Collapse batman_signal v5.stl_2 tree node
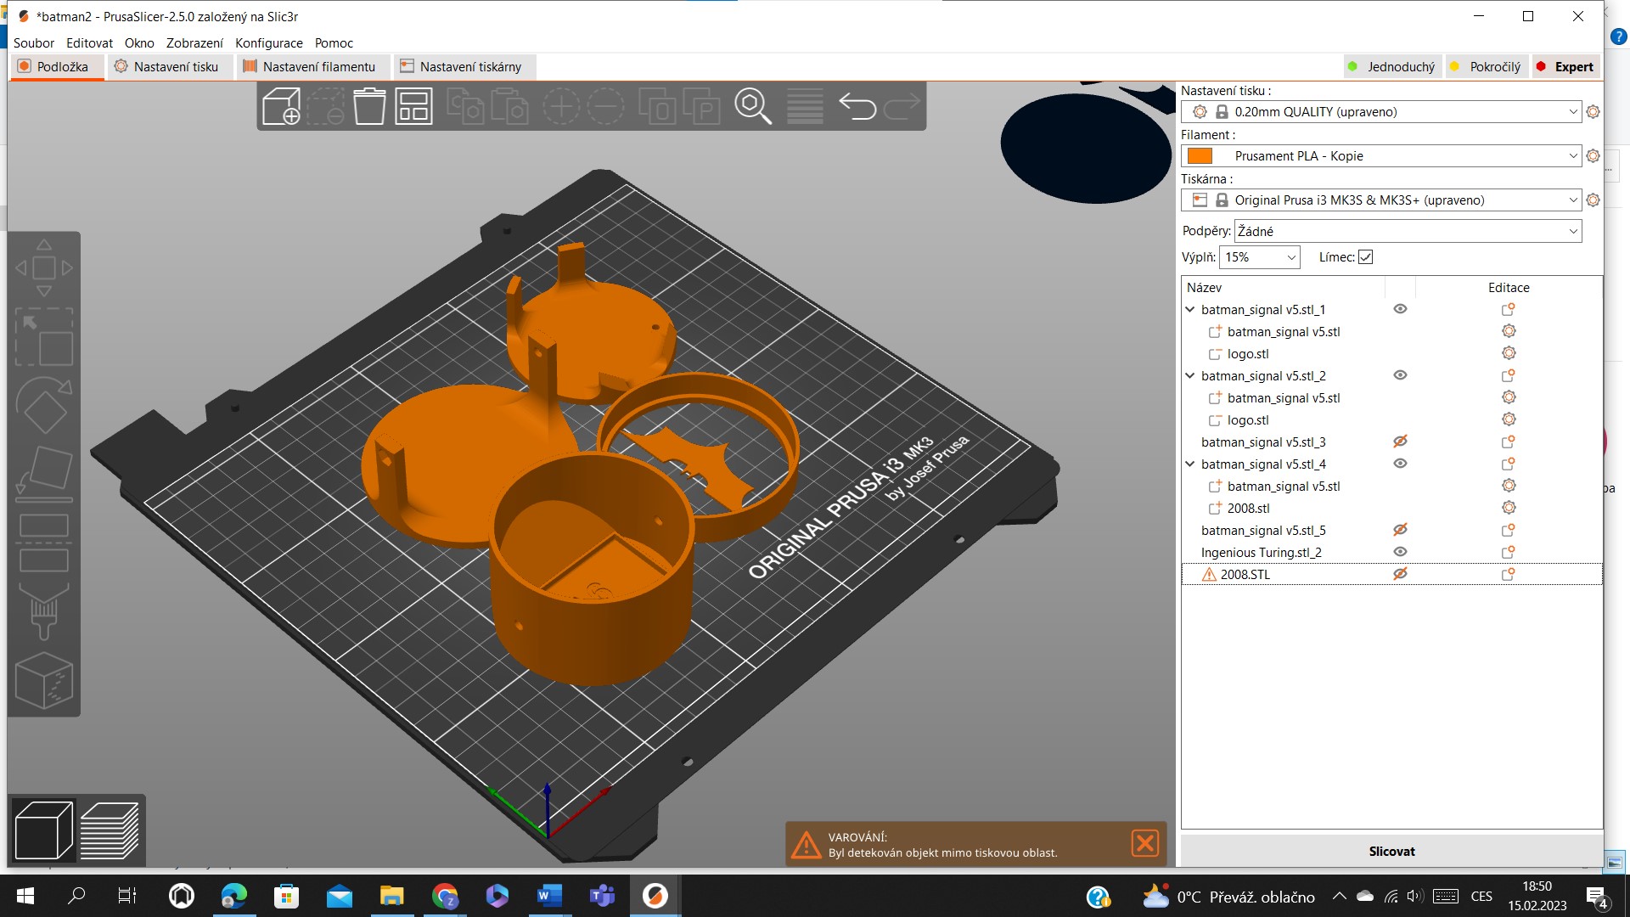 pyautogui.click(x=1190, y=376)
